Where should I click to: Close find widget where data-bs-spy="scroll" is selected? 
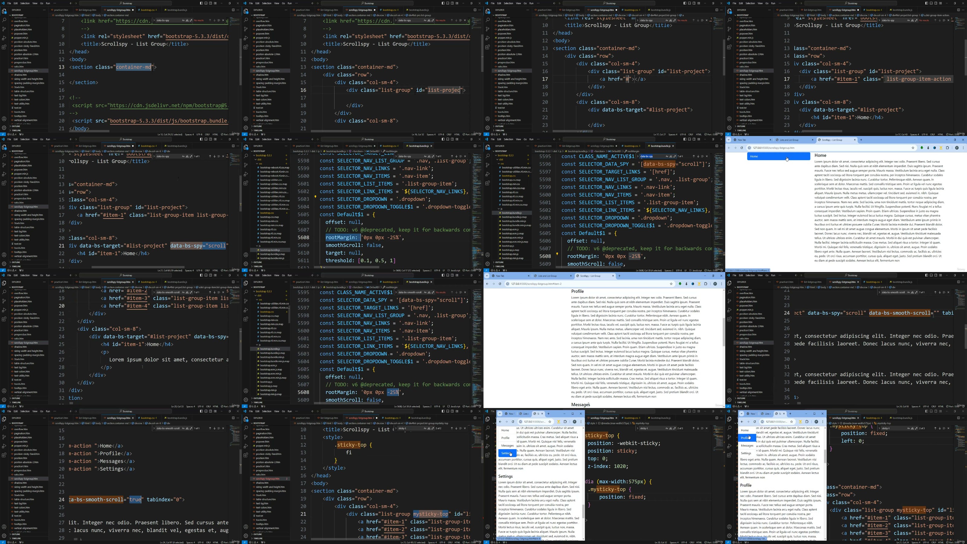223,156
